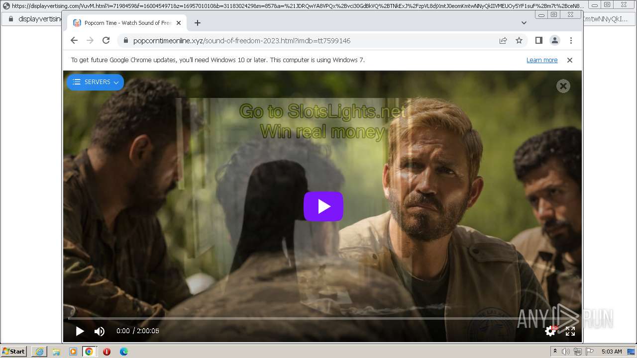Close the video overlay with the X circle
637x358 pixels.
pos(563,86)
